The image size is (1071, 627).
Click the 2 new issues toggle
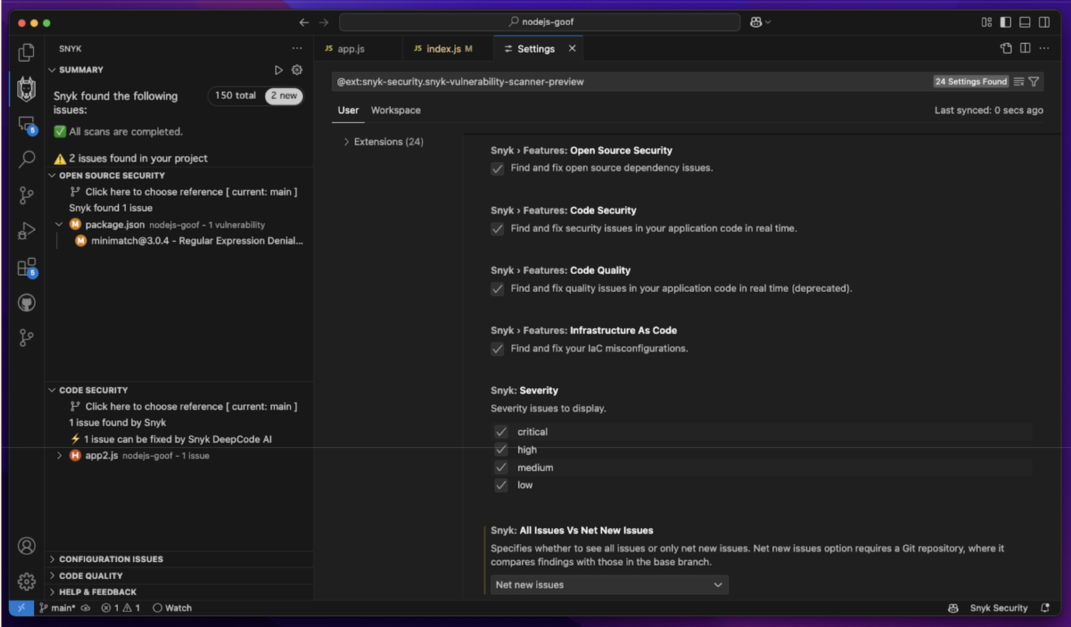(284, 96)
